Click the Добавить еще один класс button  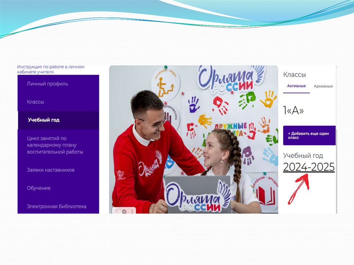309,135
